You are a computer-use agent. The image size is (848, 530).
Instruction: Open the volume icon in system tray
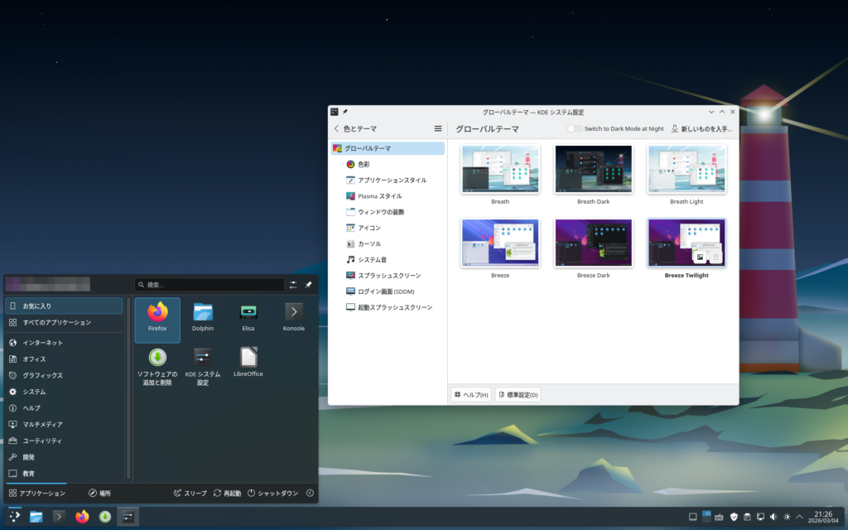pyautogui.click(x=773, y=517)
